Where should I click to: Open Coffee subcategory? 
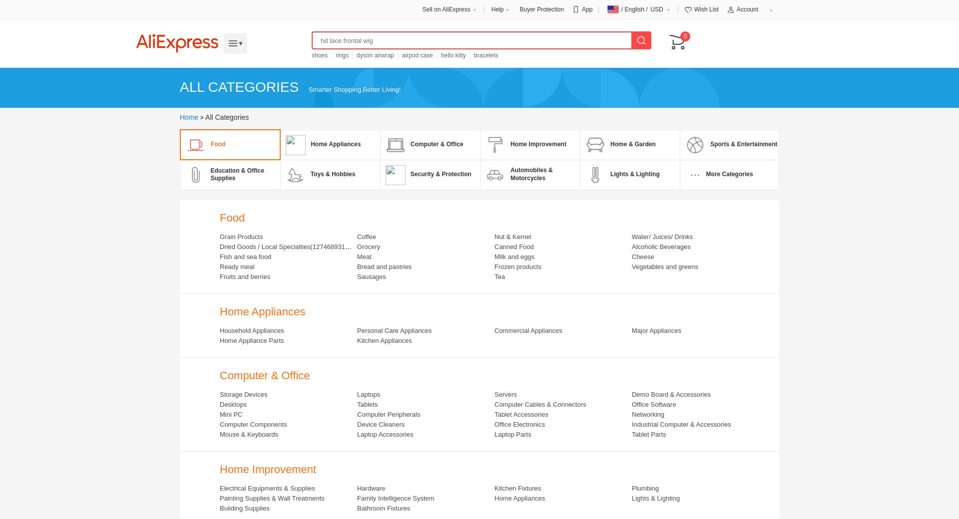(367, 237)
